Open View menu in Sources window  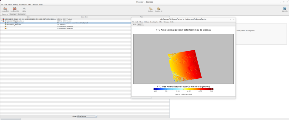10,5
